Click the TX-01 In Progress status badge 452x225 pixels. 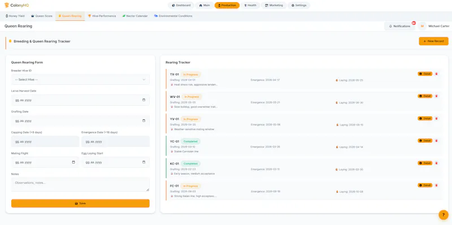coord(191,75)
